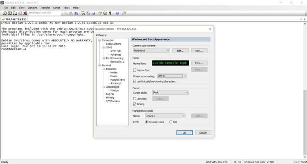Toggle Use Unicode line-drawing characters
This screenshot has height=164, width=307.
click(x=135, y=81)
